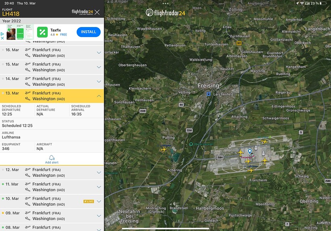331x231 pixels.
Task: Click the Add alert link text
Action: point(52,162)
